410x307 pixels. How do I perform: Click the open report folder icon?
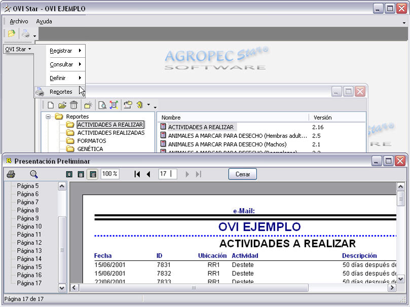[62, 105]
